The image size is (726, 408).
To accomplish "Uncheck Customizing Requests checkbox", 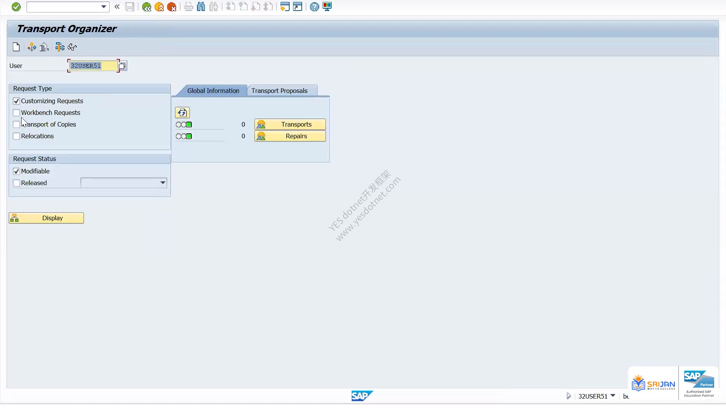I will (x=16, y=101).
